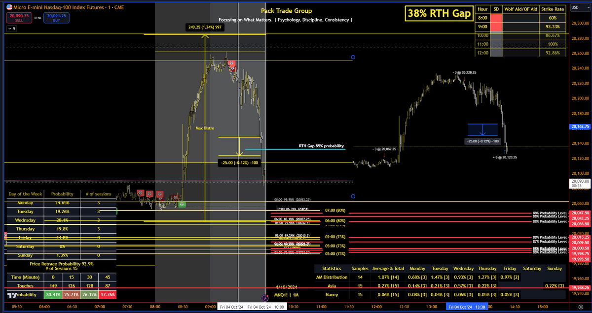
Task: Click the 92.86% strike rate cell
Action: pos(552,52)
